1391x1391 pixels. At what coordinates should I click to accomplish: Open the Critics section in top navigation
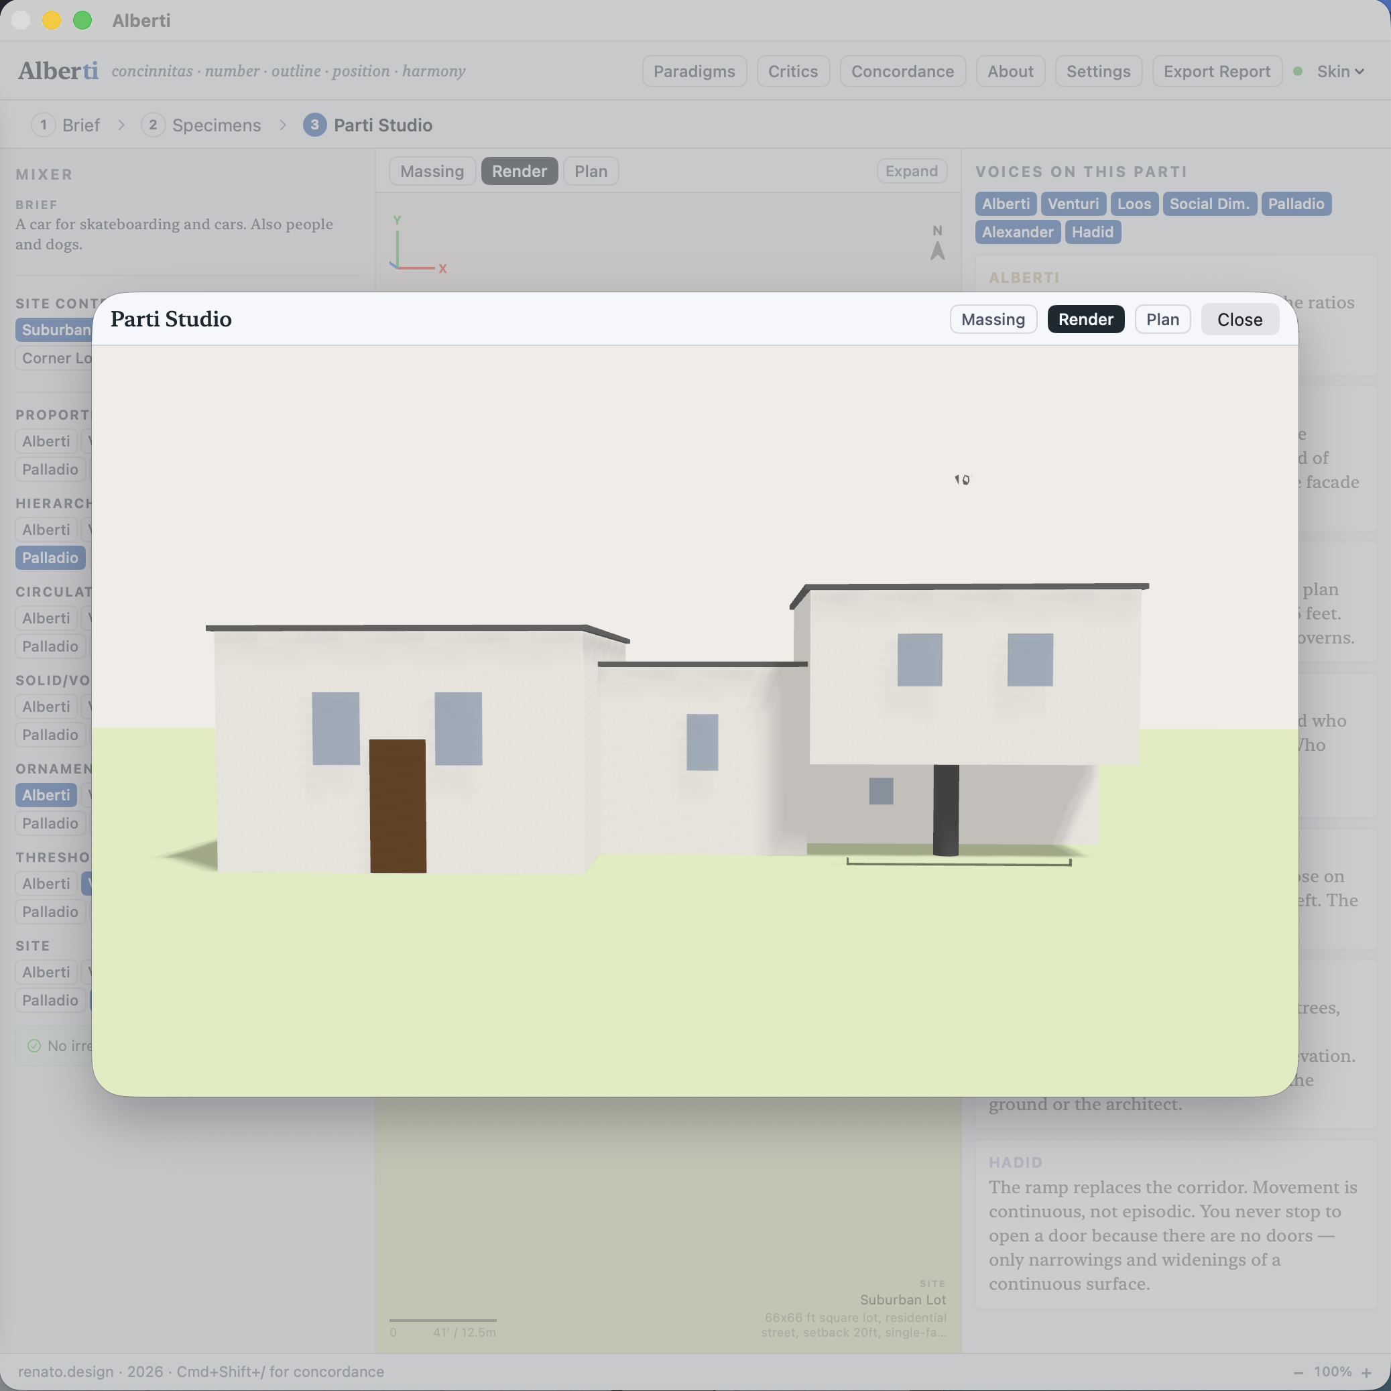pos(792,70)
